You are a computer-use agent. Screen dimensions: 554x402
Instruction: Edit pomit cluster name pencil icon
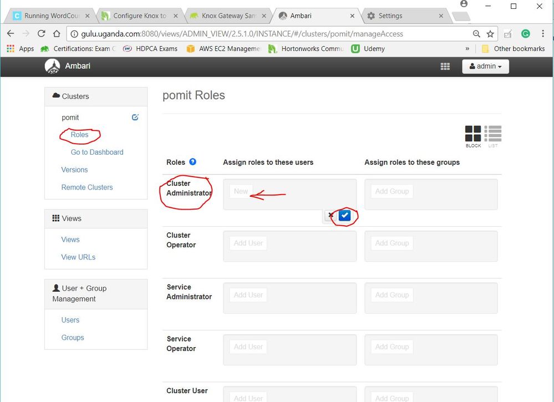pos(135,118)
